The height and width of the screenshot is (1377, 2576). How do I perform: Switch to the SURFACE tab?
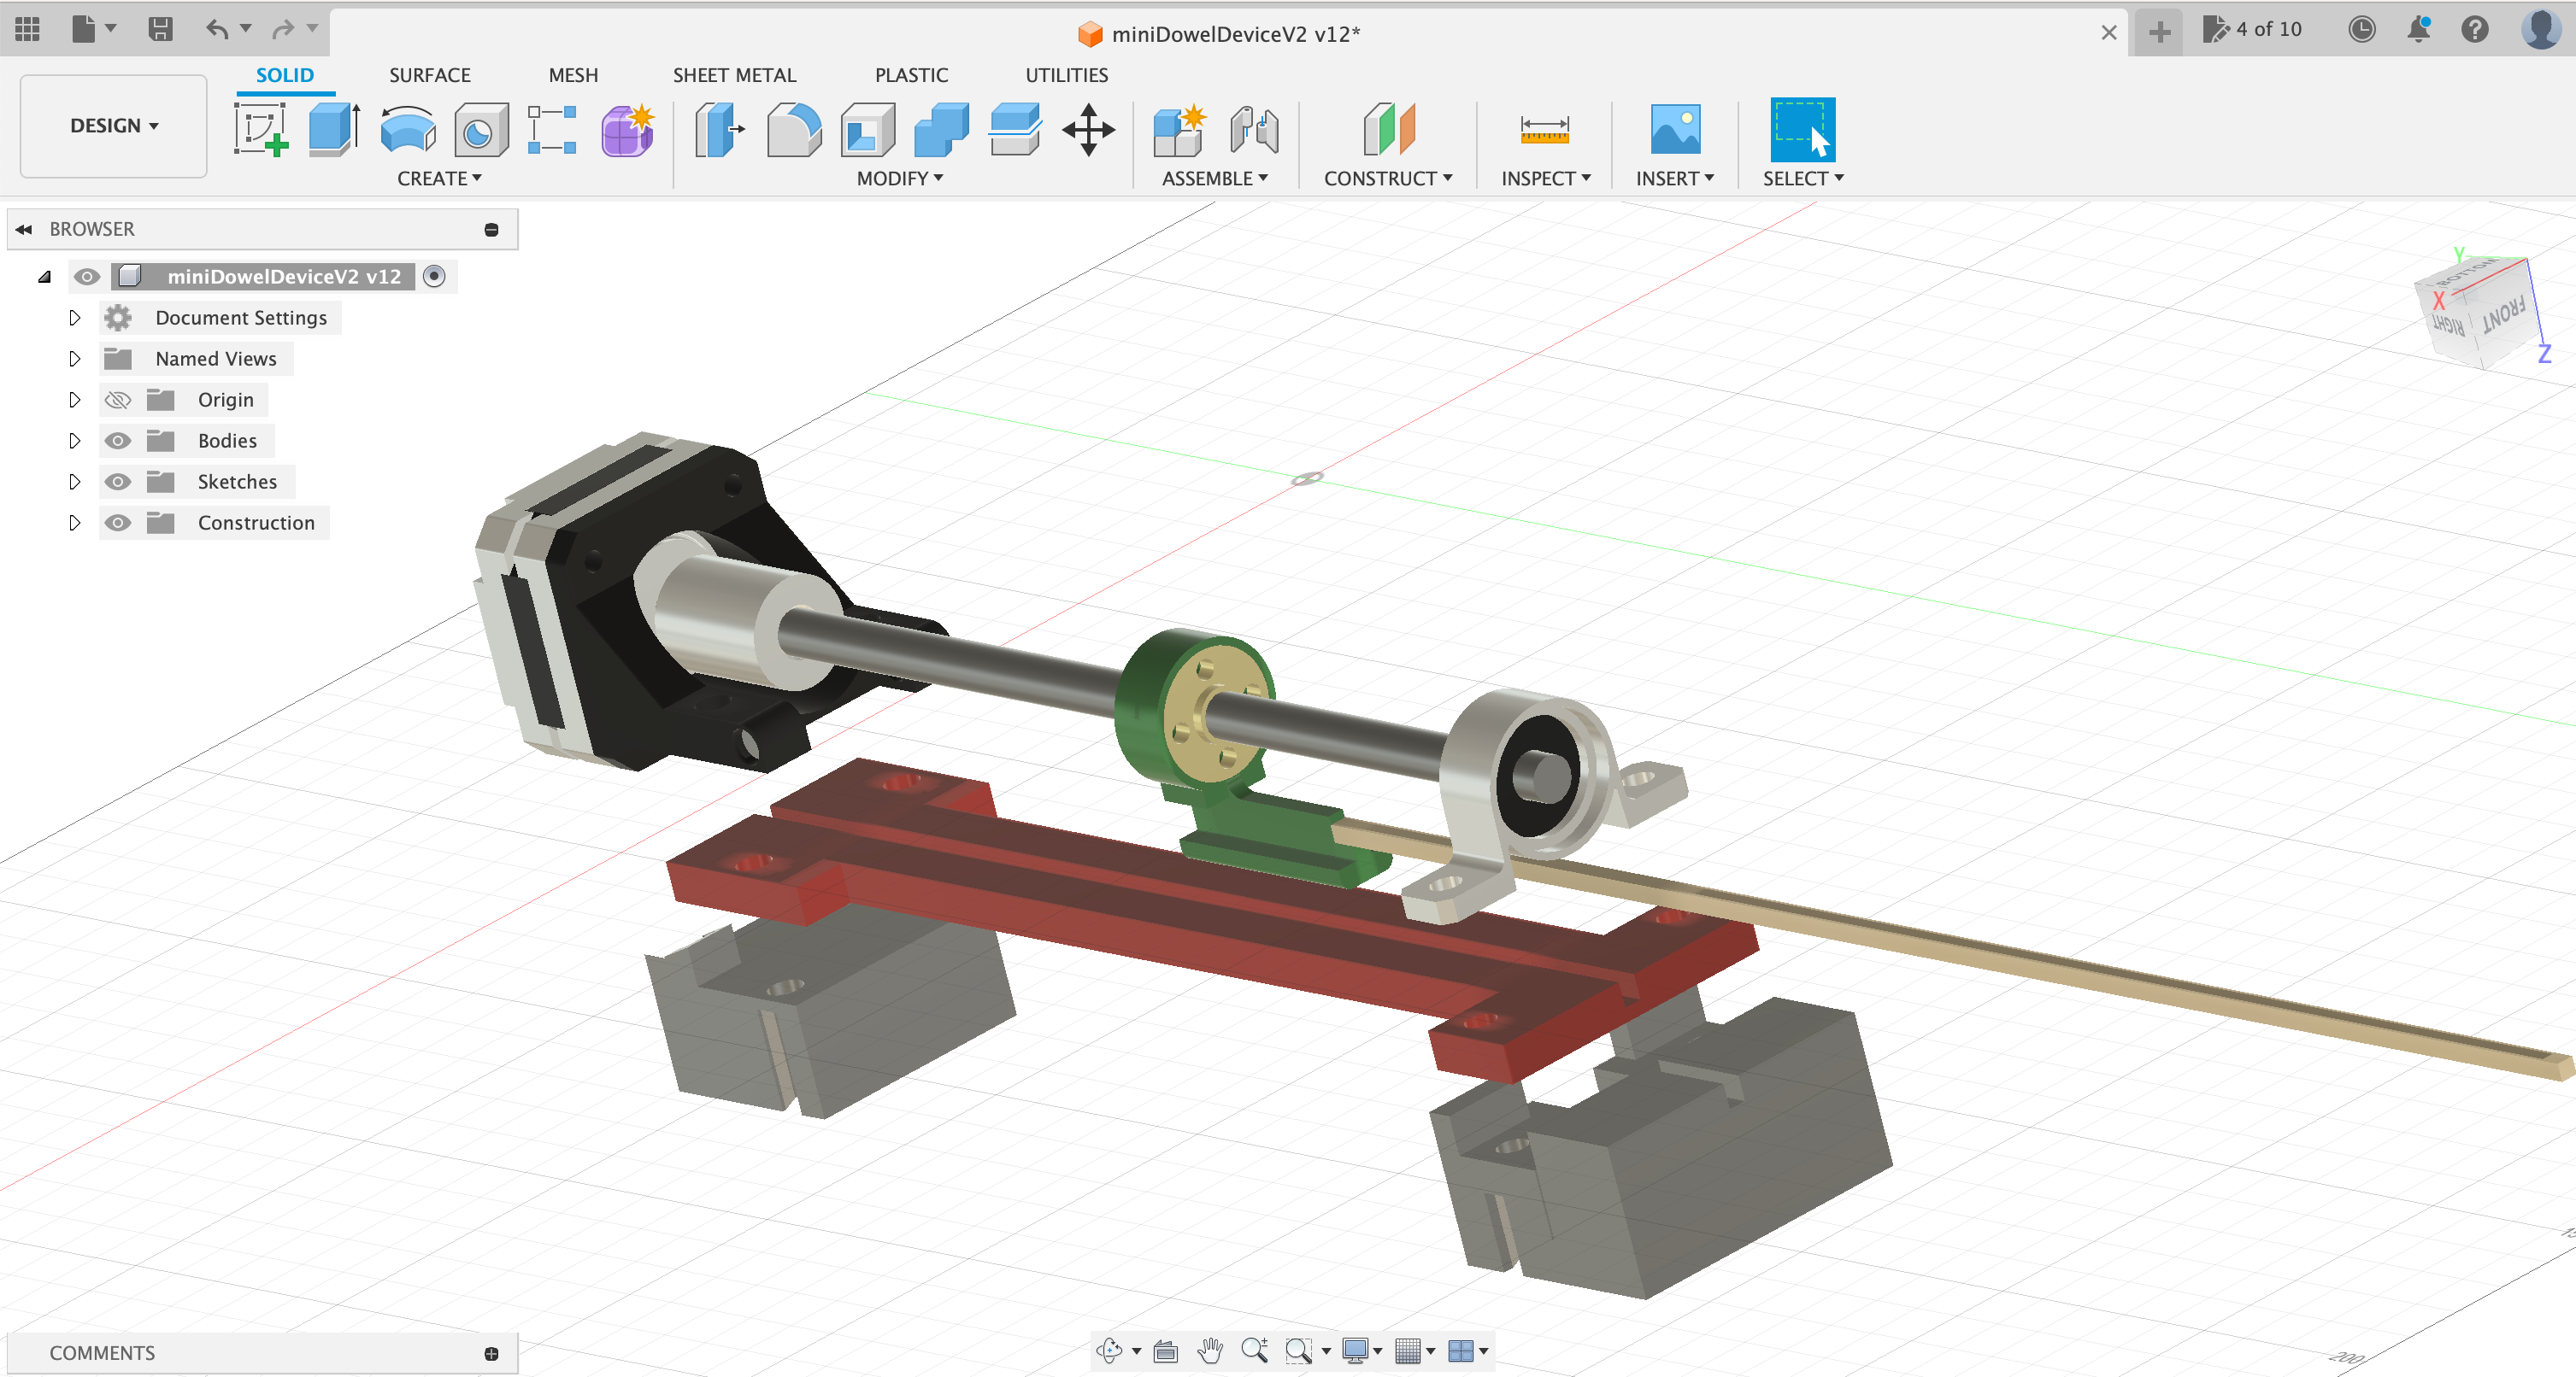coord(429,75)
